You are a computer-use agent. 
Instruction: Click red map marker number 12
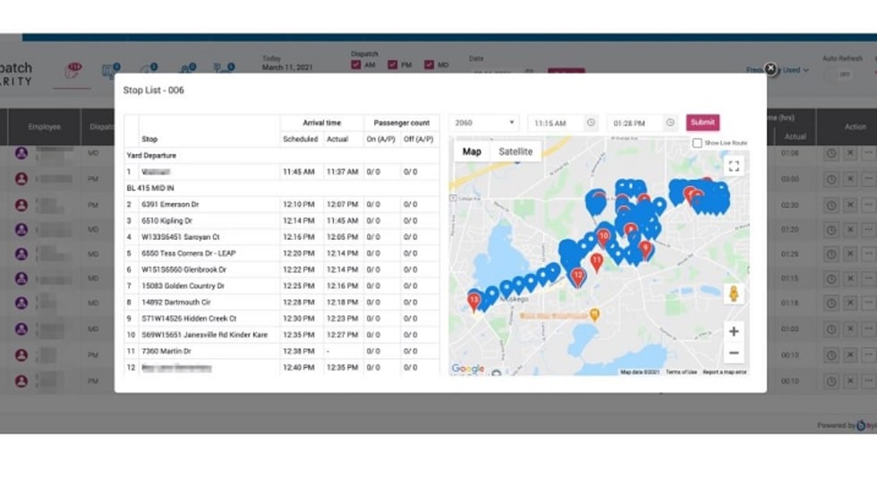(x=578, y=276)
